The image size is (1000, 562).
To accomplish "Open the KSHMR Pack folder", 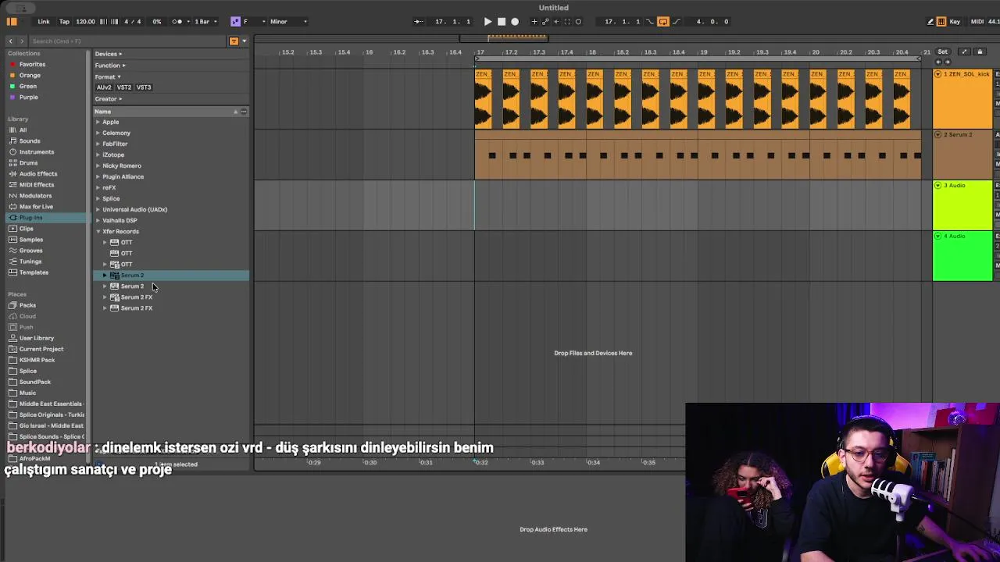I will tap(37, 359).
